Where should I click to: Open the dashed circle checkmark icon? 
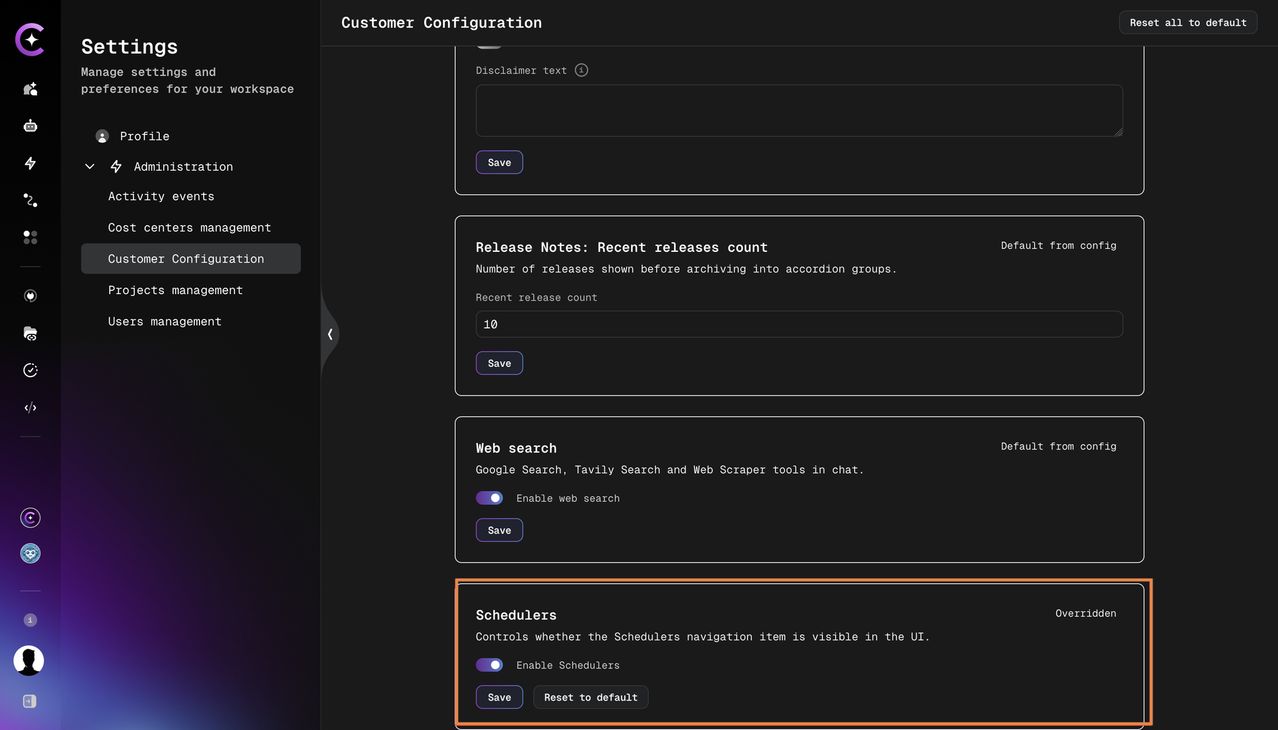(x=30, y=370)
